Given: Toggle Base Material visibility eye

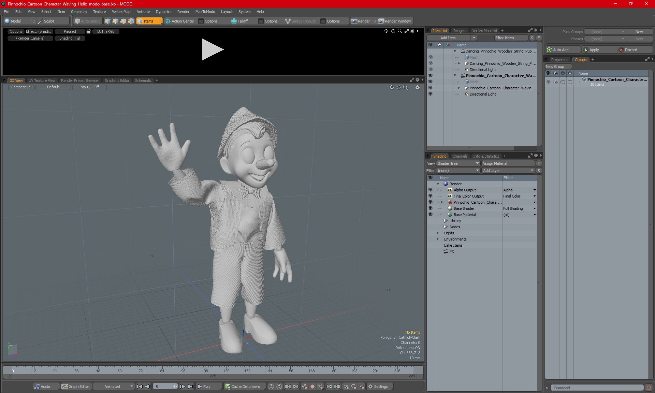Looking at the screenshot, I should pyautogui.click(x=431, y=215).
